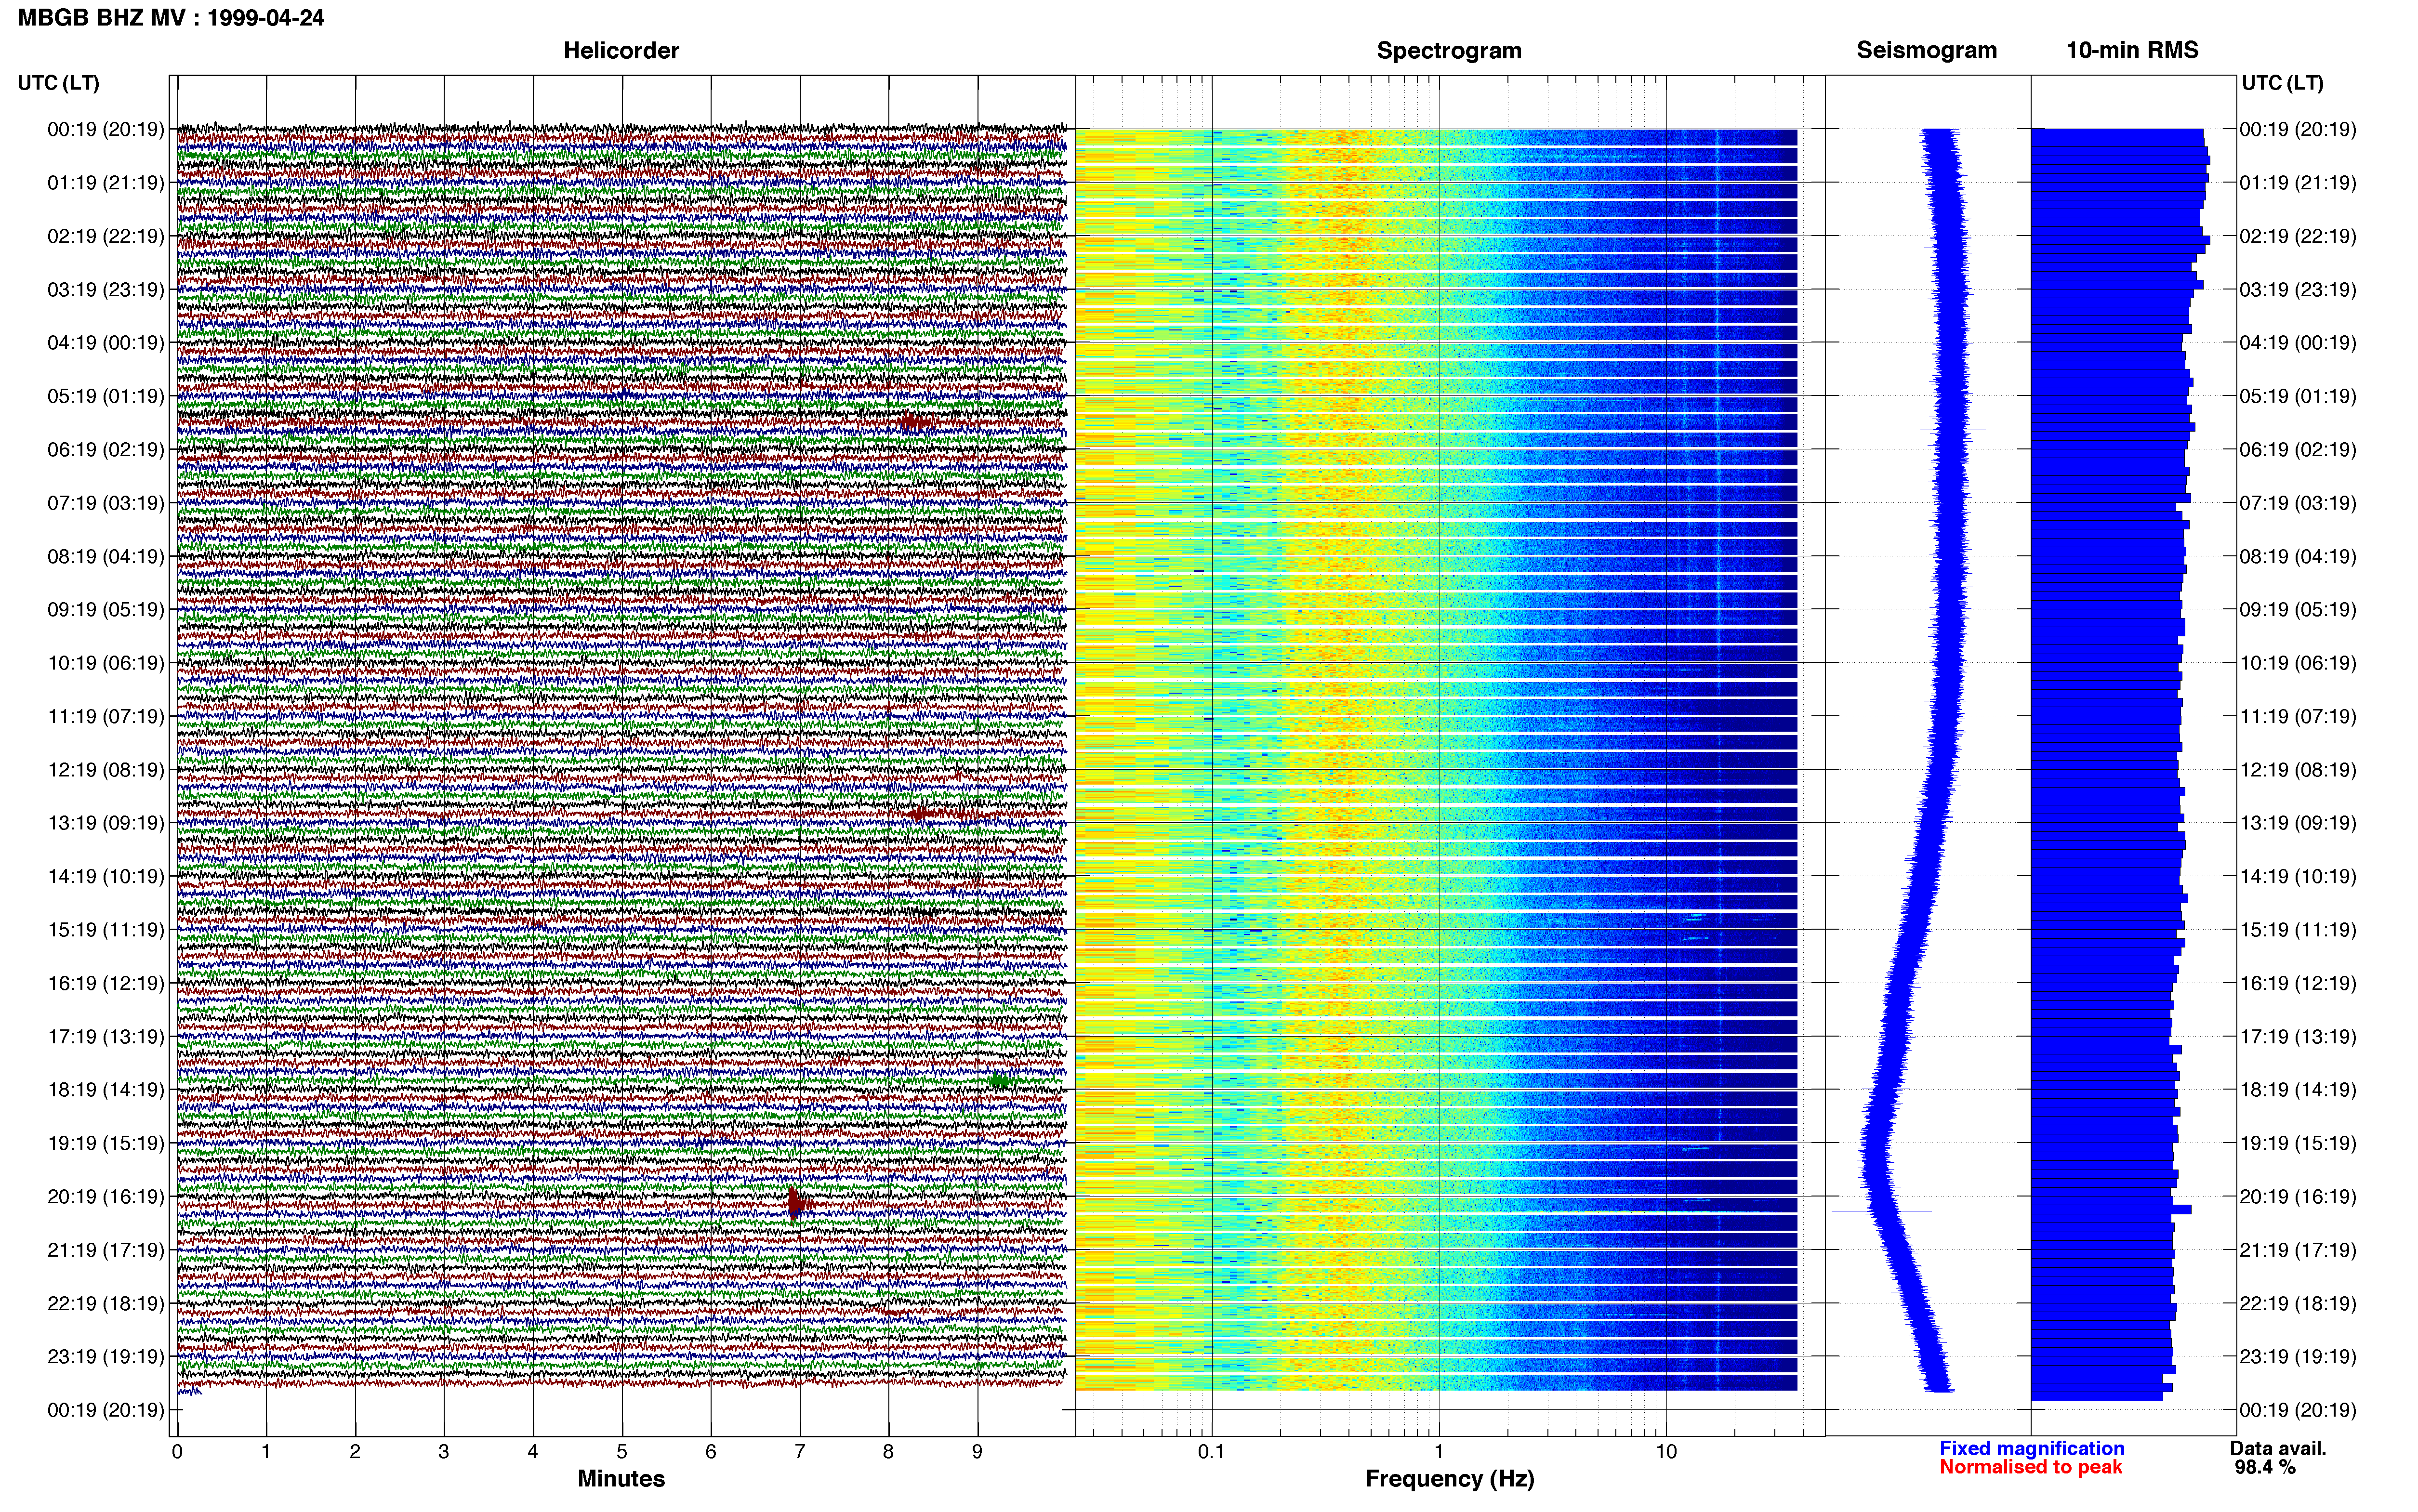
Task: Click the tall RMS bar near 20:19
Action: [2111, 1210]
